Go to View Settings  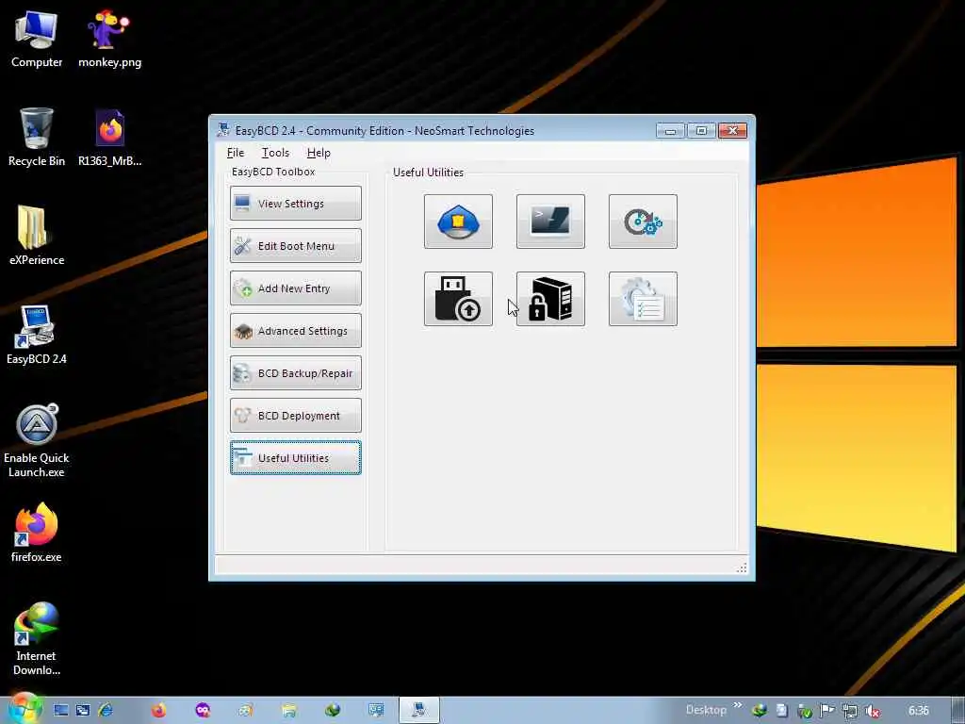tap(295, 204)
